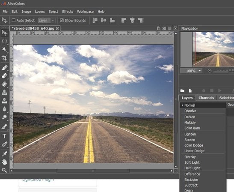The image size is (234, 192).
Task: Select the Lighten dodge tool
Action: pos(4,117)
